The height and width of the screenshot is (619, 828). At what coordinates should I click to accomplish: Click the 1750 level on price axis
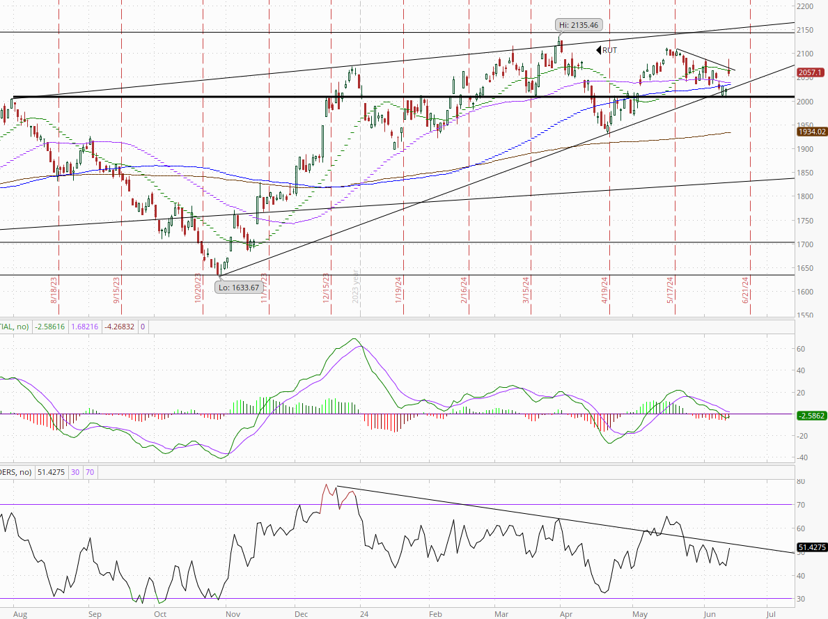click(x=805, y=221)
